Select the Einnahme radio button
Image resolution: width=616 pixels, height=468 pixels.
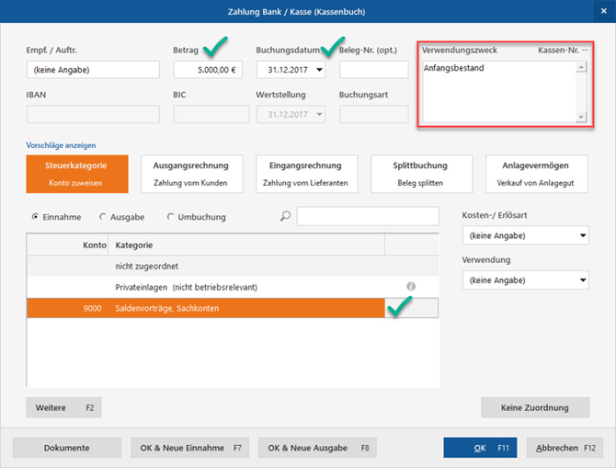pos(35,217)
